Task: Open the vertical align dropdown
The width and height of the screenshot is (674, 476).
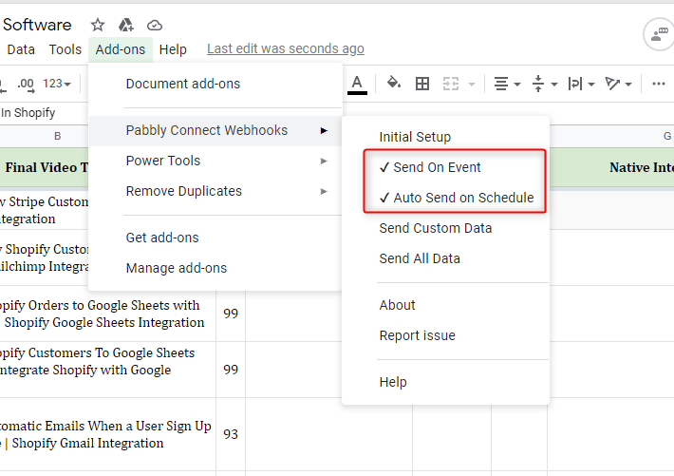Action: [x=544, y=84]
